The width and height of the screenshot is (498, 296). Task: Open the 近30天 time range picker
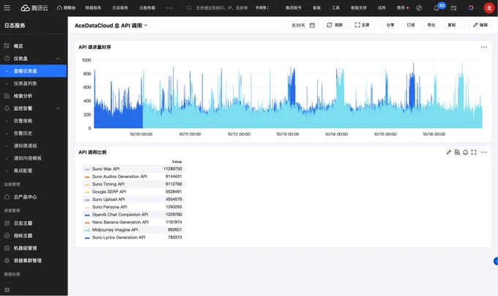tap(303, 25)
